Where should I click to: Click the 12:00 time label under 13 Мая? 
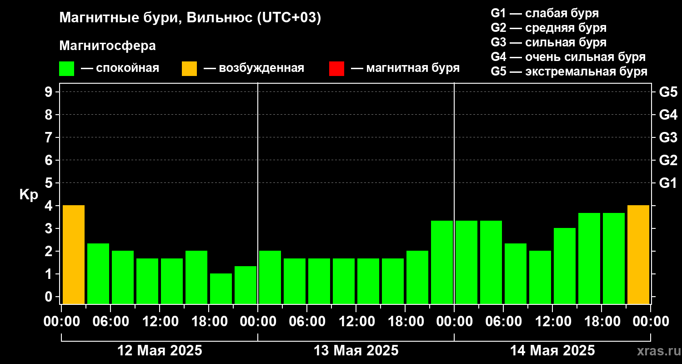(x=356, y=321)
